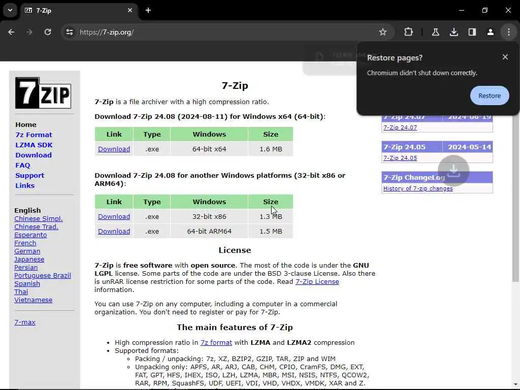Bookmark this page with the star icon
Viewport: 520px width, 390px height.
pyautogui.click(x=383, y=32)
